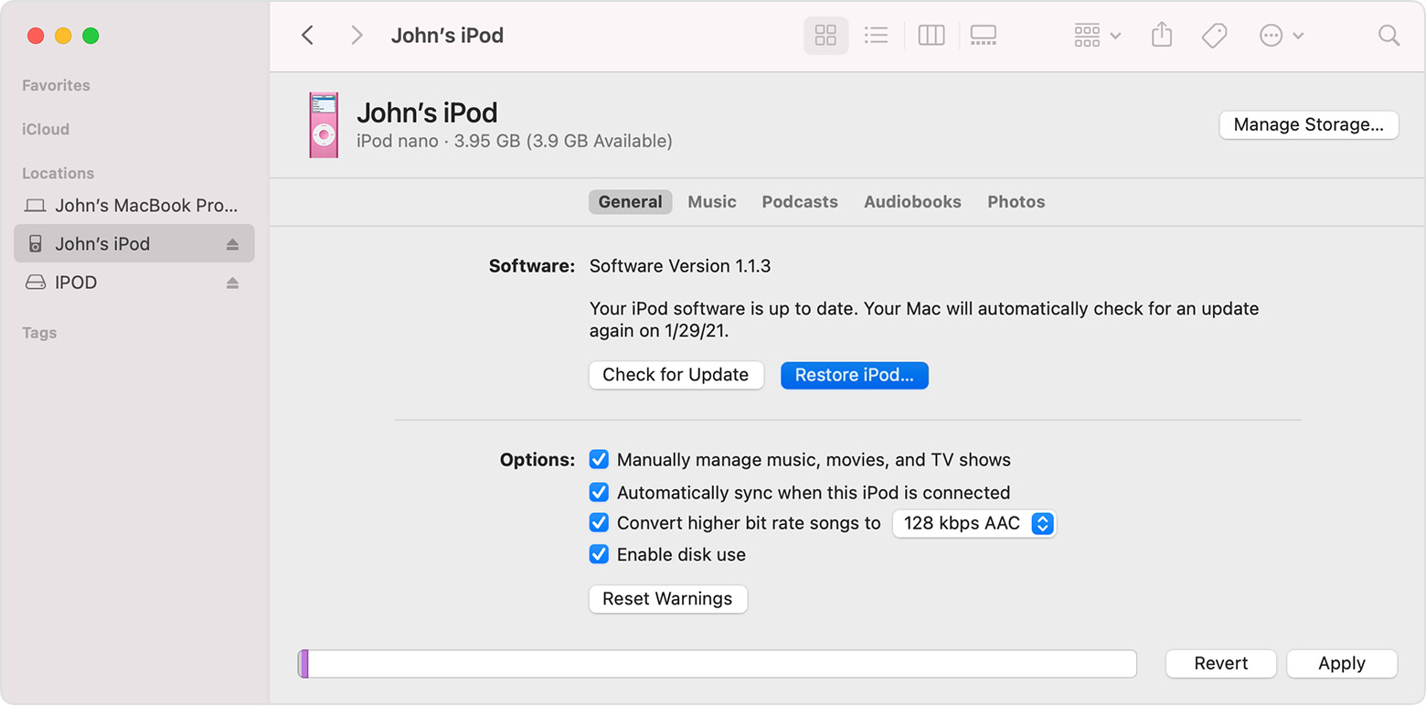Go back with the left chevron
The image size is (1426, 706).
pos(308,36)
